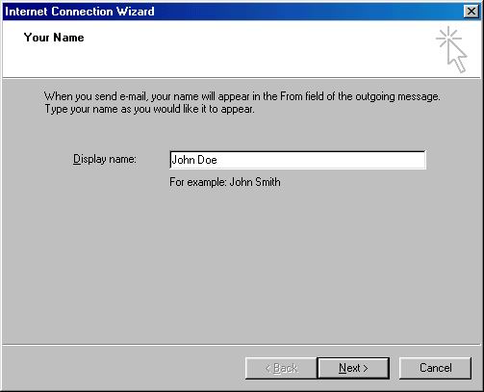This screenshot has height=392, width=484.
Task: Click the Type your name instruction line
Action: point(149,109)
